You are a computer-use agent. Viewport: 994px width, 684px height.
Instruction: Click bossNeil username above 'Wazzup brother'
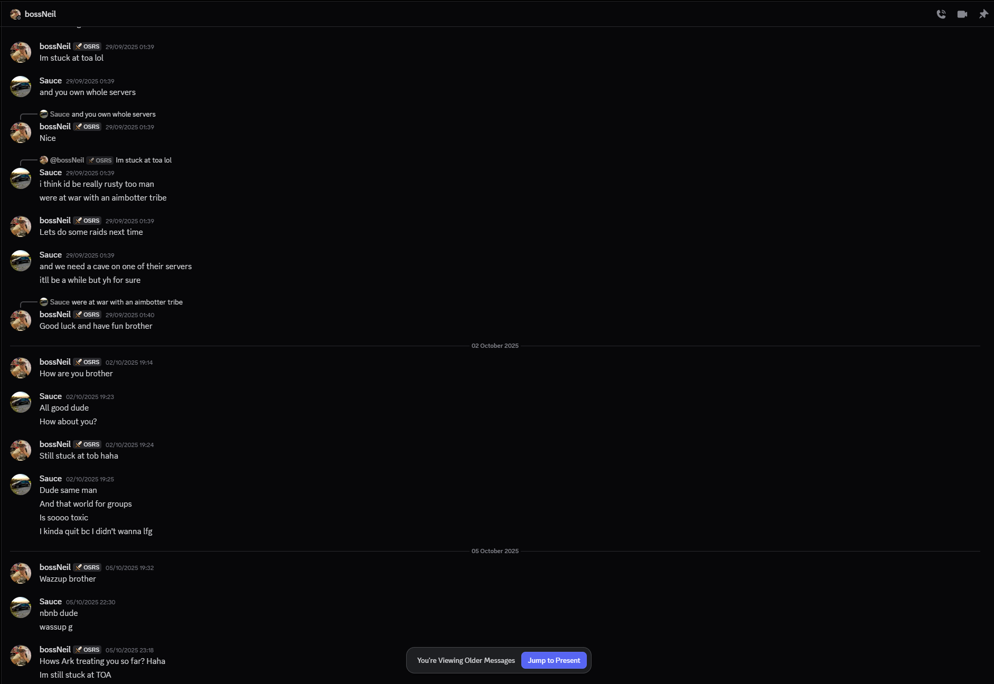[55, 567]
